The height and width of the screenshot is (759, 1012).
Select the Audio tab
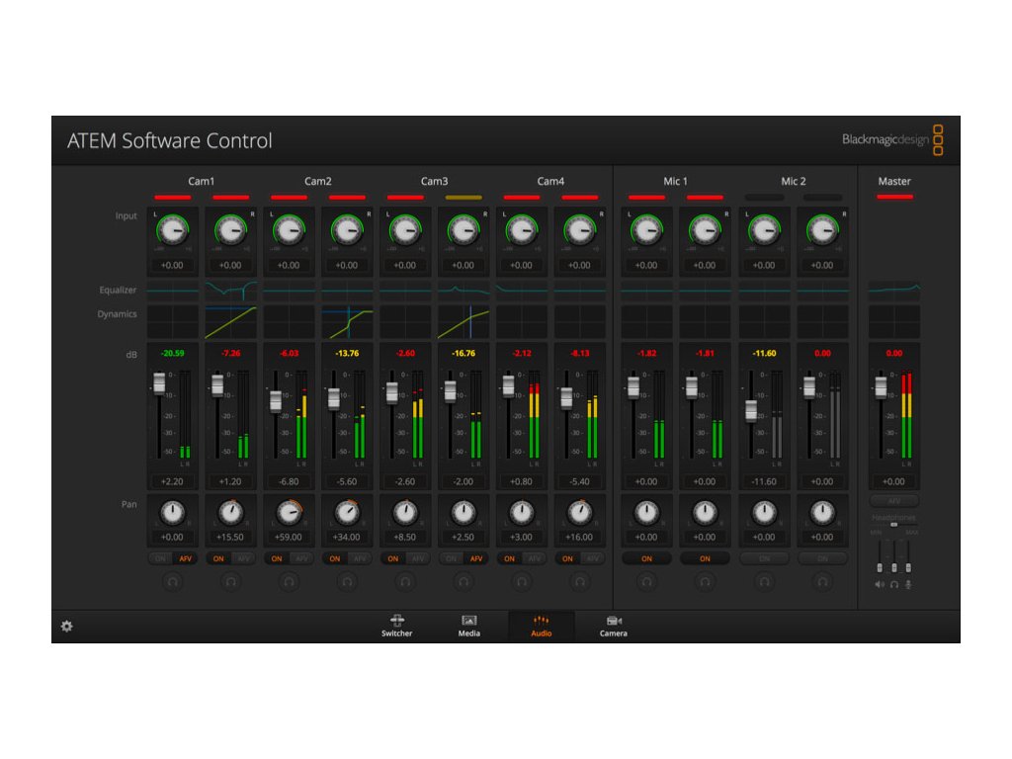(541, 626)
